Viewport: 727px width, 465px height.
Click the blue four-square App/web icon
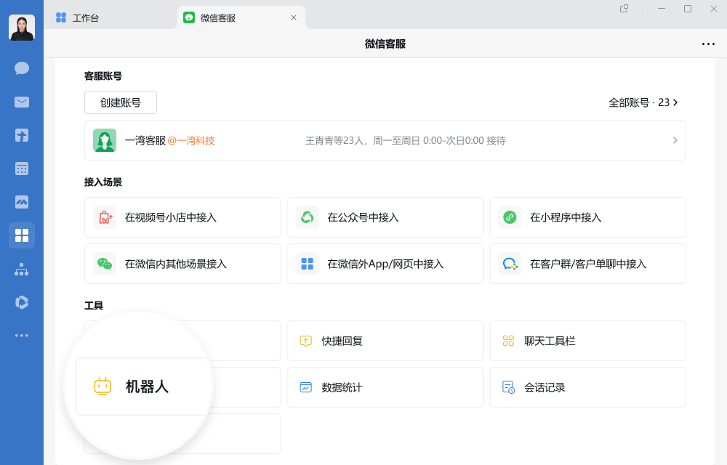pos(308,264)
